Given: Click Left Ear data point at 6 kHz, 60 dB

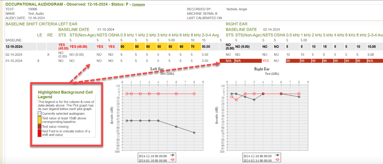Looking at the screenshot, I should 176,127.
